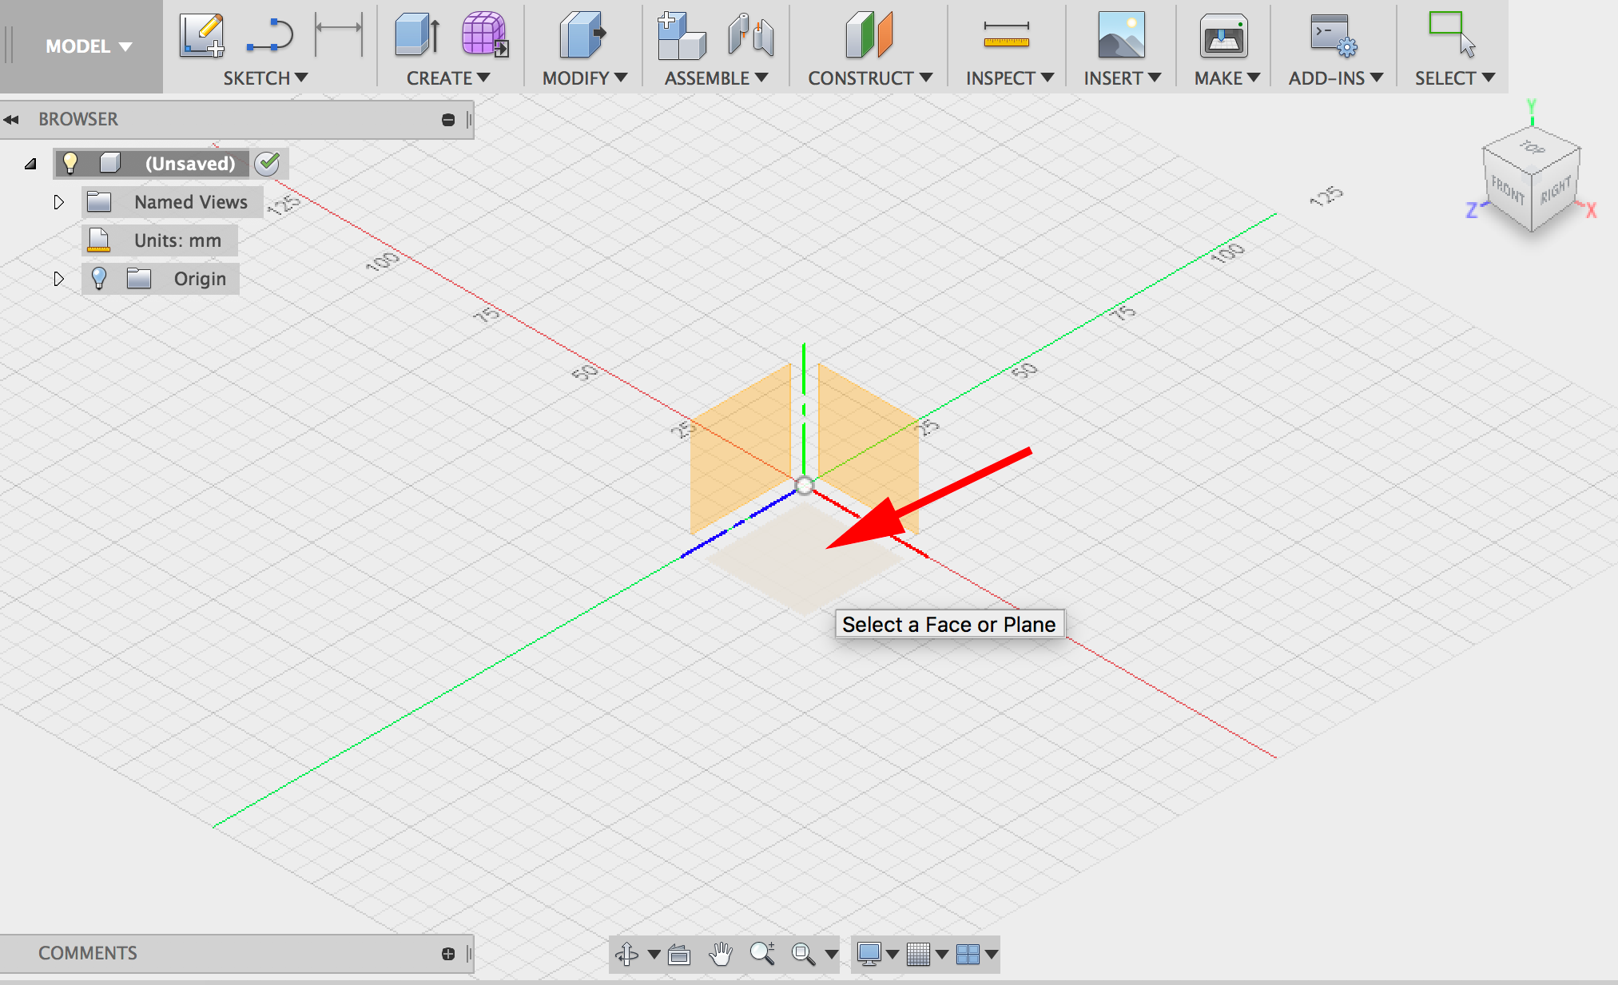
Task: Click the Extrude tool icon
Action: pos(417,35)
